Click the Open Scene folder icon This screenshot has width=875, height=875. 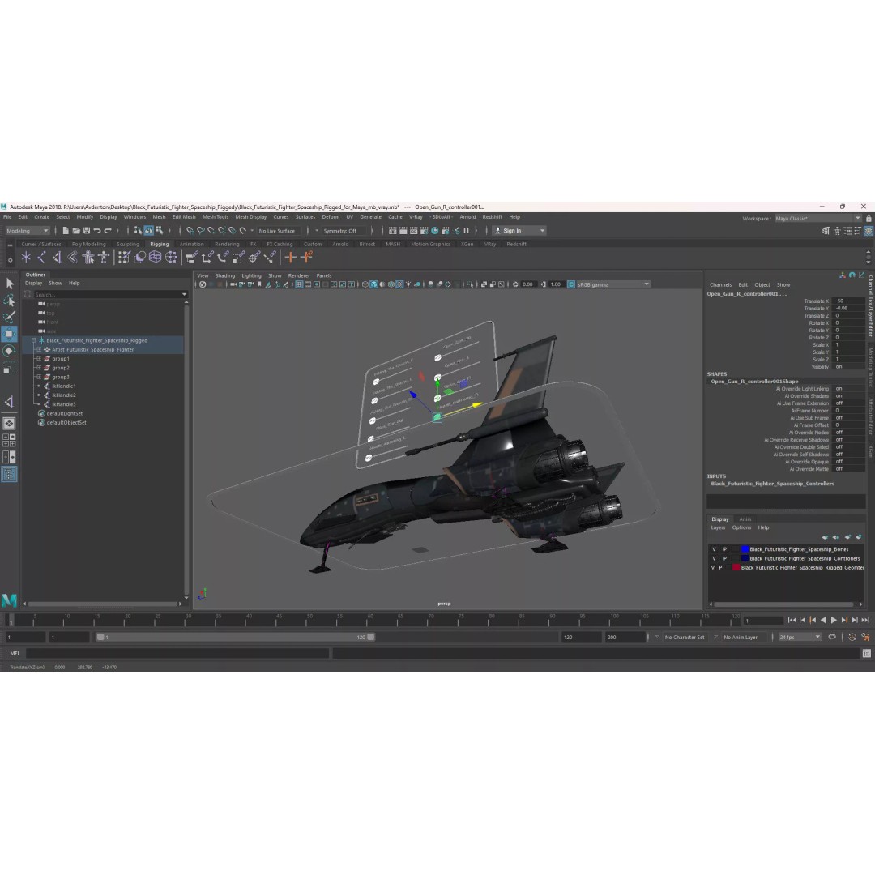pos(76,230)
